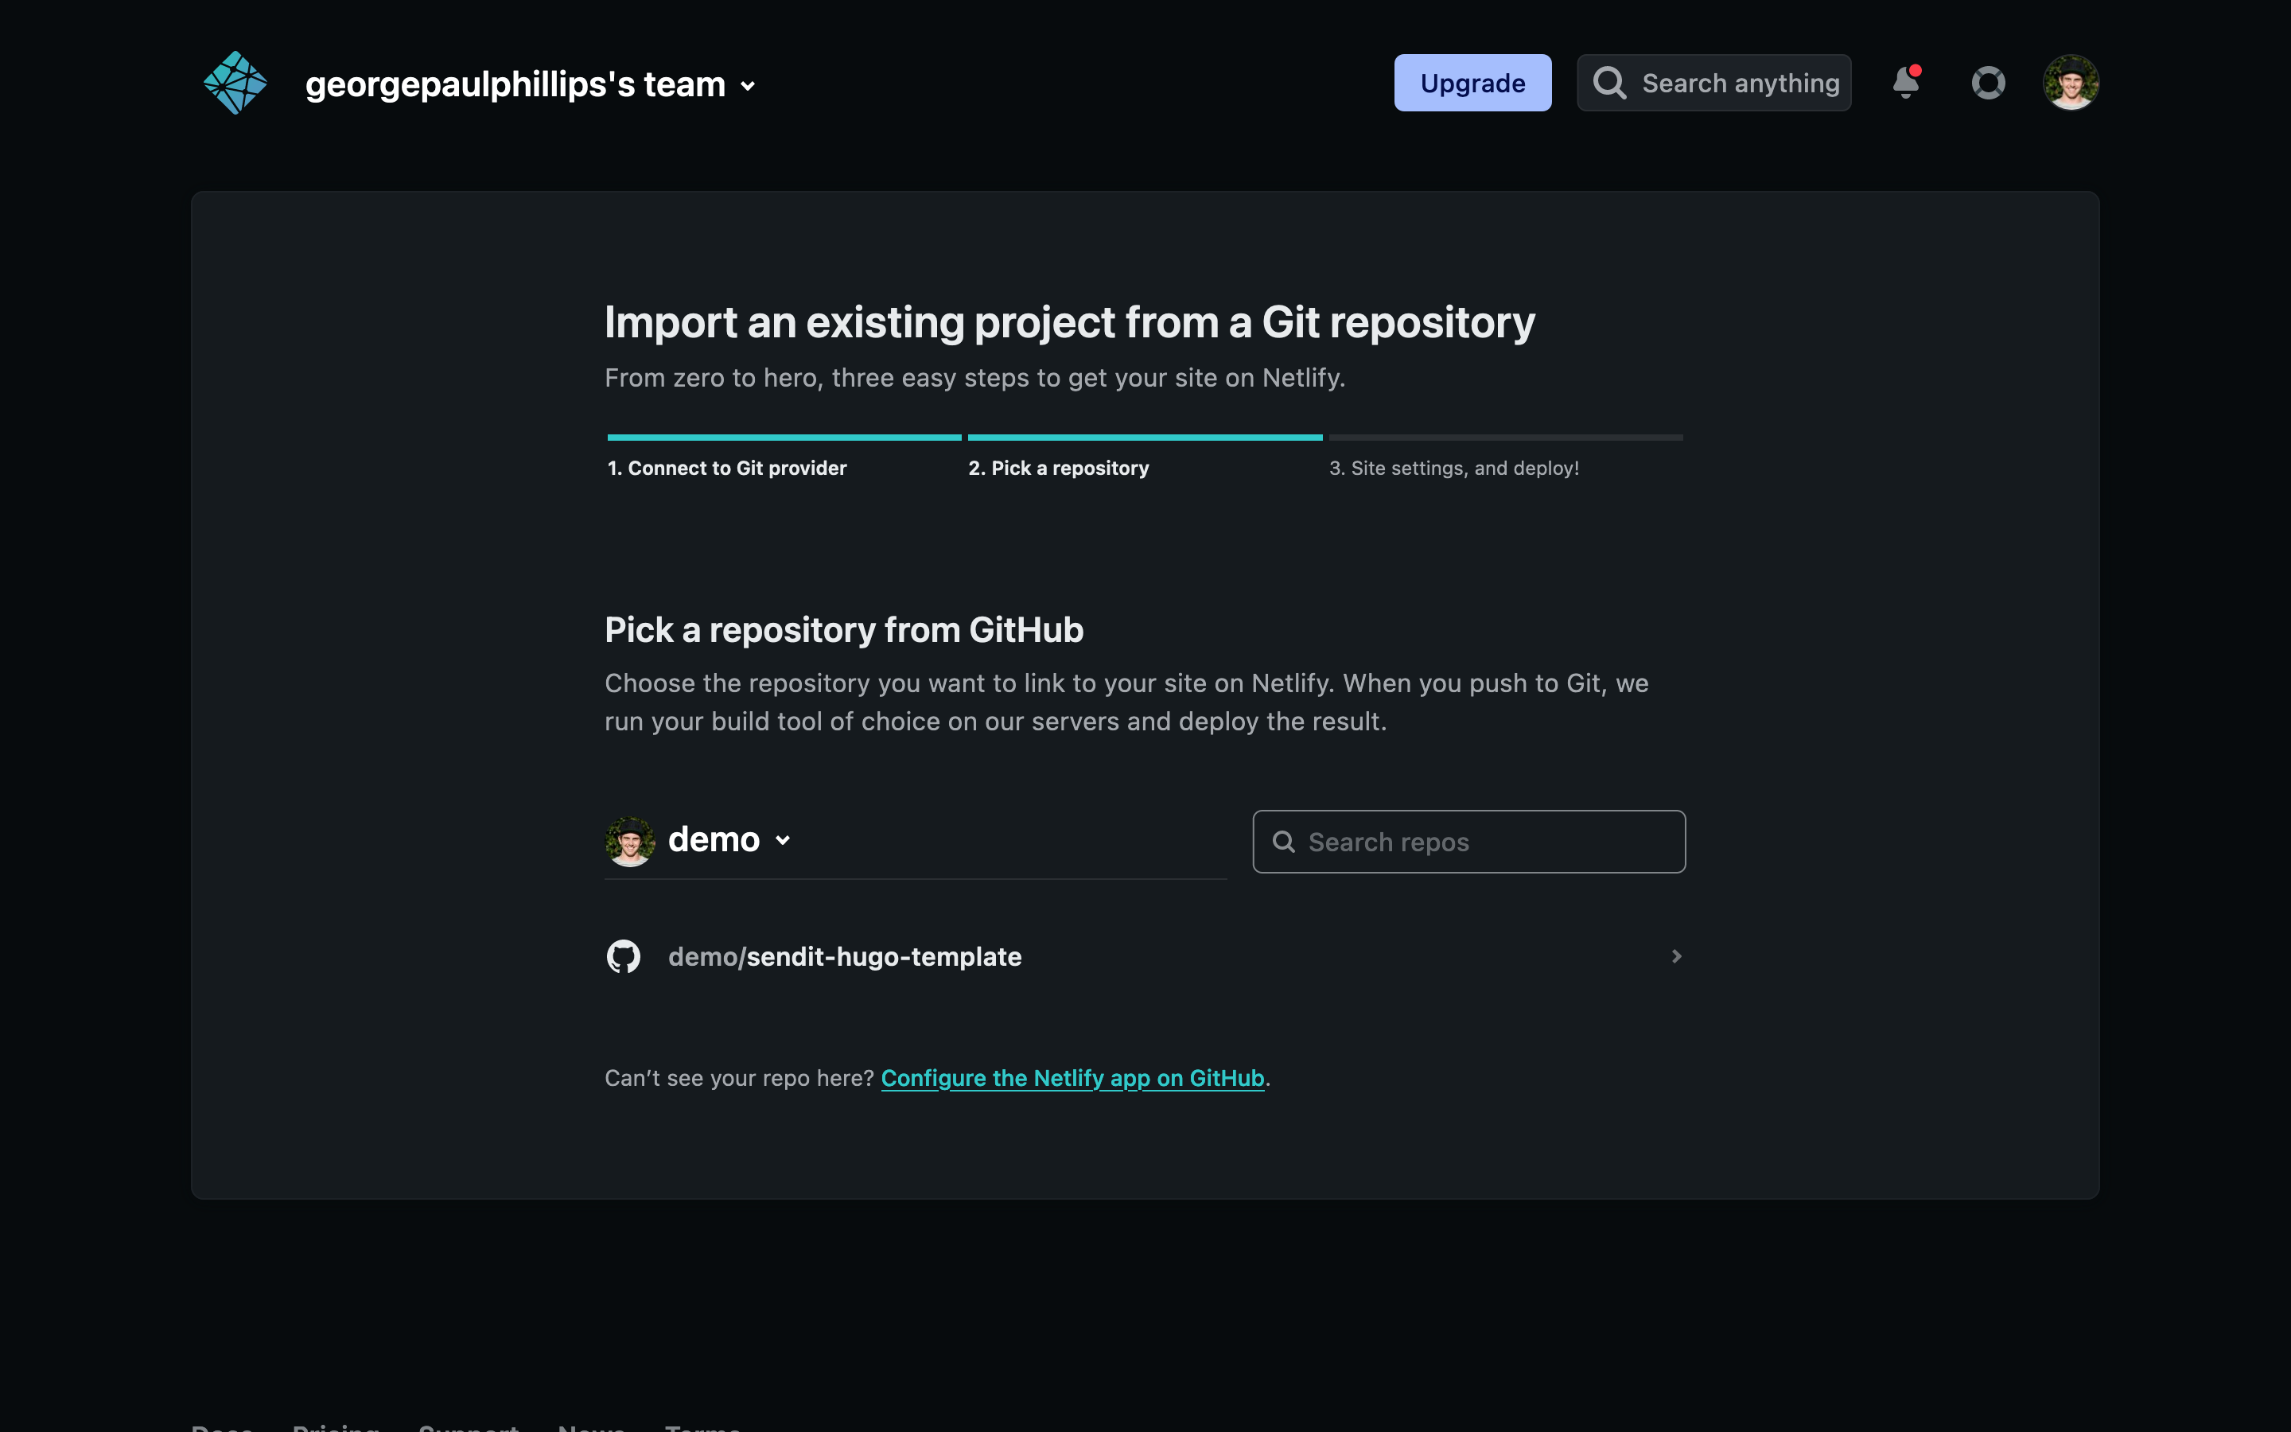Click the Netlify logo icon
The width and height of the screenshot is (2291, 1432).
(x=235, y=84)
